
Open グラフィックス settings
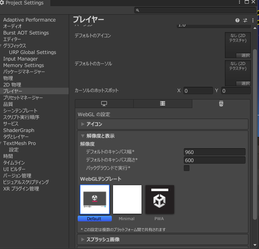point(15,46)
